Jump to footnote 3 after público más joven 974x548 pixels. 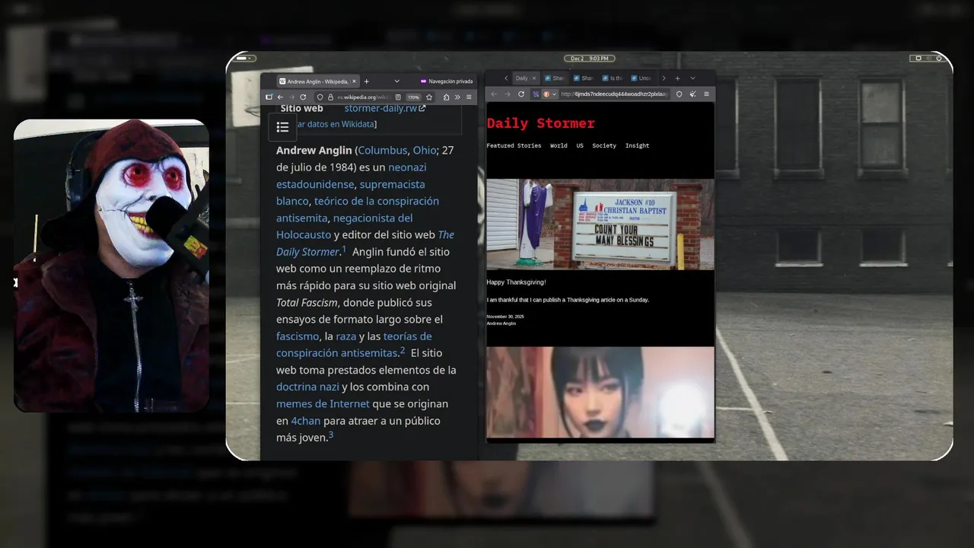click(331, 435)
